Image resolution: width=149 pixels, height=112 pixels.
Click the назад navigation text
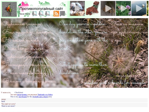tap(4, 99)
